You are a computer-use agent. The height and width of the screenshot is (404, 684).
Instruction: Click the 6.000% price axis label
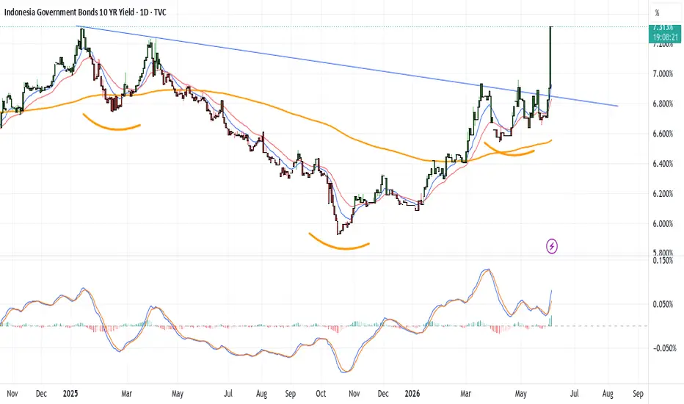point(663,223)
